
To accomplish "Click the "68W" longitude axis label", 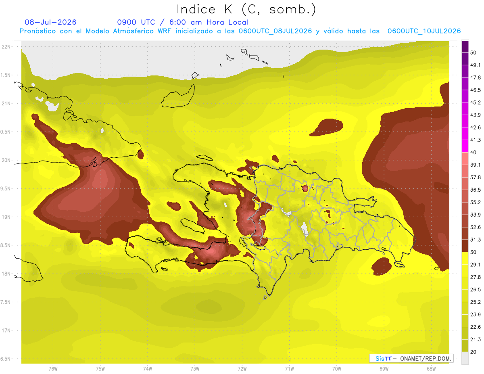I will pos(431,369).
